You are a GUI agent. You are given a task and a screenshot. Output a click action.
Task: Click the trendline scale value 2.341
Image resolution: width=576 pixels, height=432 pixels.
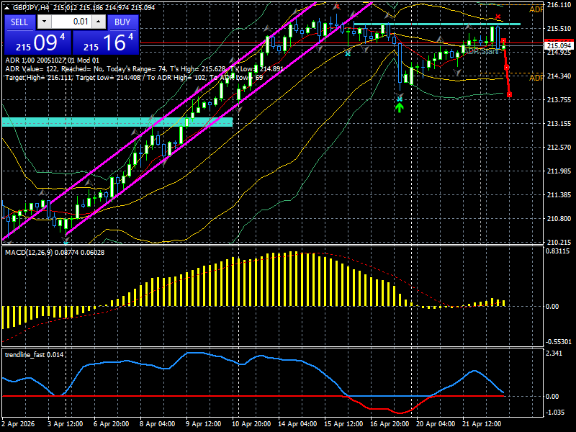[554, 354]
